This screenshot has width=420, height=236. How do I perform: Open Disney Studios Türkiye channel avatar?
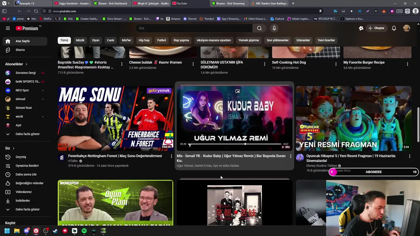click(x=300, y=158)
